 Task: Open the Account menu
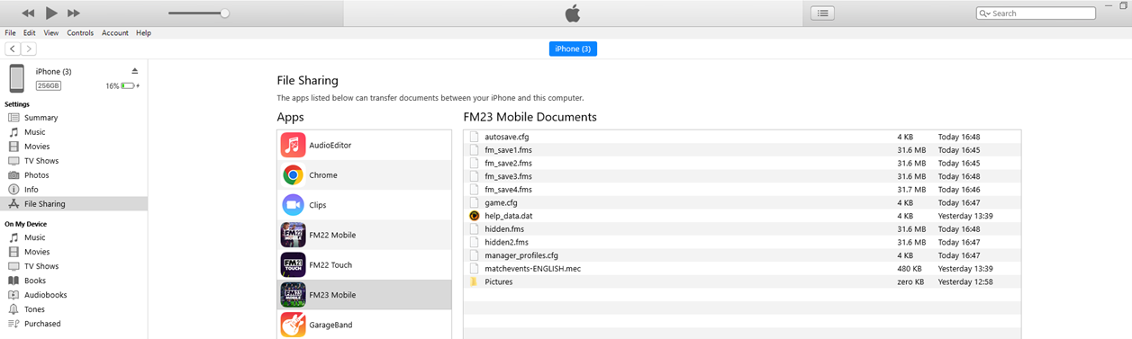(115, 33)
